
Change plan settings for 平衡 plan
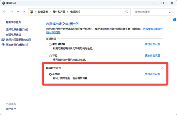(x=153, y=44)
